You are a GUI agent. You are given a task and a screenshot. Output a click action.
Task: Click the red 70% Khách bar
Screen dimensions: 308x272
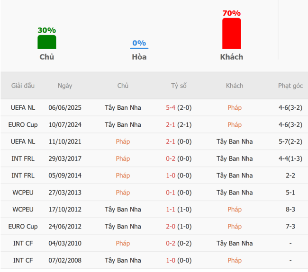coord(231,33)
